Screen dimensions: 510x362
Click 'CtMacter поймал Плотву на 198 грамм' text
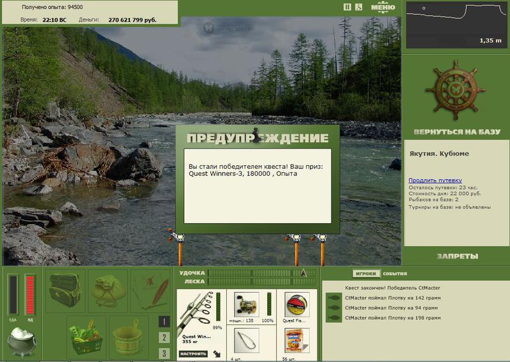[x=393, y=318]
